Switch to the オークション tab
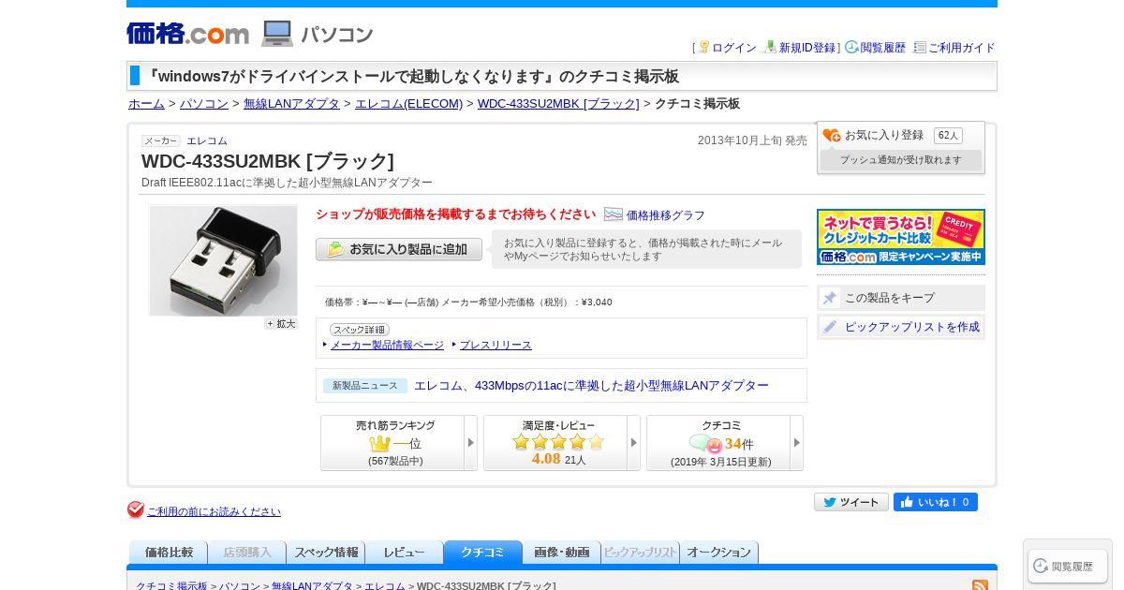 [x=719, y=553]
